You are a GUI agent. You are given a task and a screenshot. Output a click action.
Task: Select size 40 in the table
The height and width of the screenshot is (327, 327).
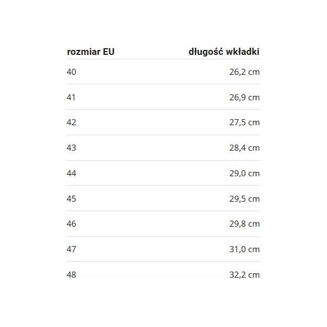point(71,72)
